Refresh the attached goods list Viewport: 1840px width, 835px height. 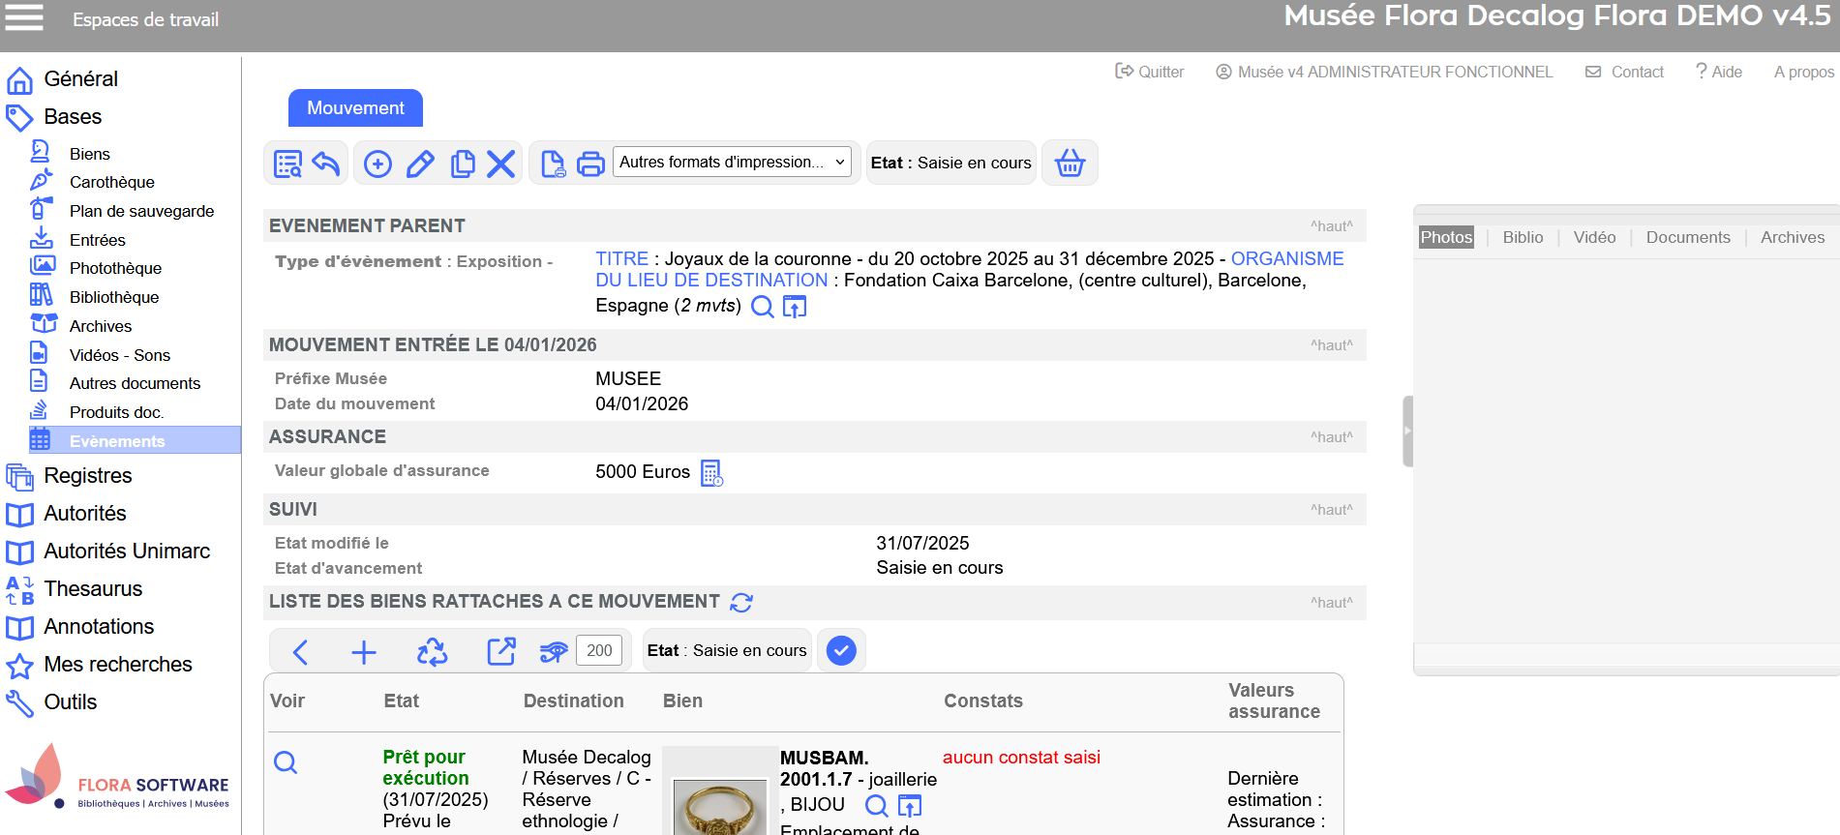point(741,603)
